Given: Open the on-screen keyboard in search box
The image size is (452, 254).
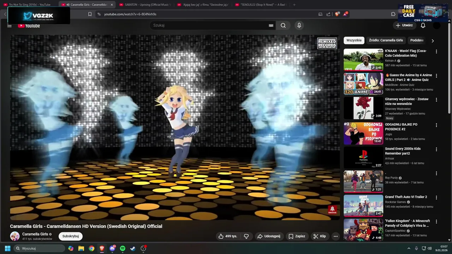Looking at the screenshot, I should pos(271,25).
